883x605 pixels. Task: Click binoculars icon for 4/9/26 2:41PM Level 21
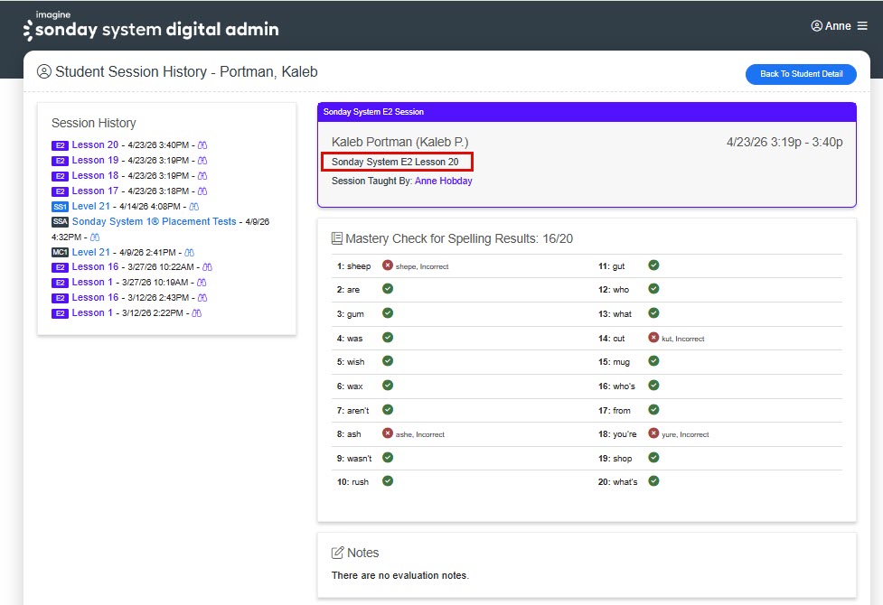(189, 253)
